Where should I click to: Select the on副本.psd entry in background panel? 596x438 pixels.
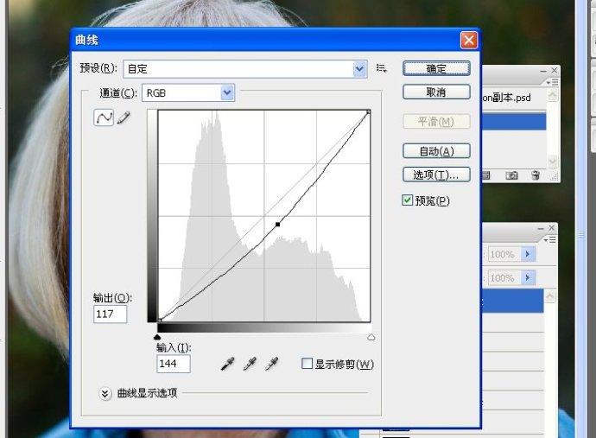[x=507, y=98]
